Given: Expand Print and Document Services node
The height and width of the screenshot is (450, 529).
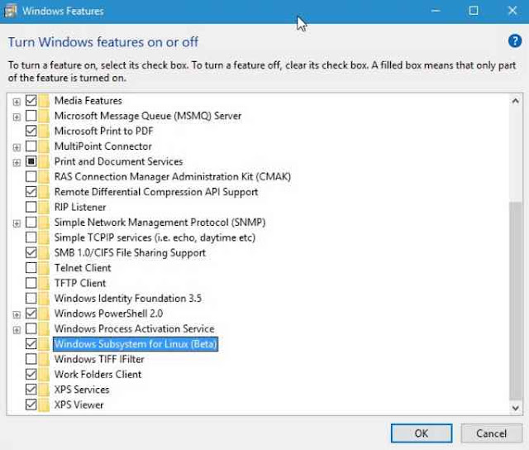Looking at the screenshot, I should pyautogui.click(x=17, y=162).
